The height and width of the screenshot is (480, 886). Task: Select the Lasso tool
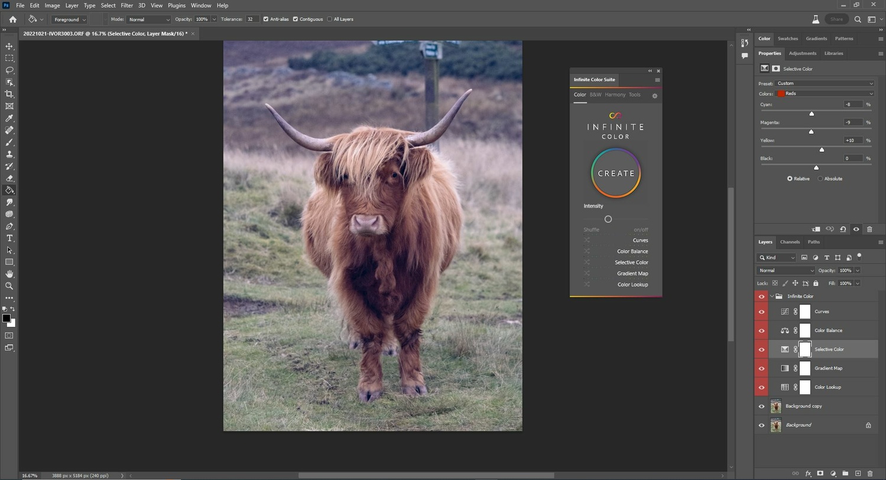9,70
